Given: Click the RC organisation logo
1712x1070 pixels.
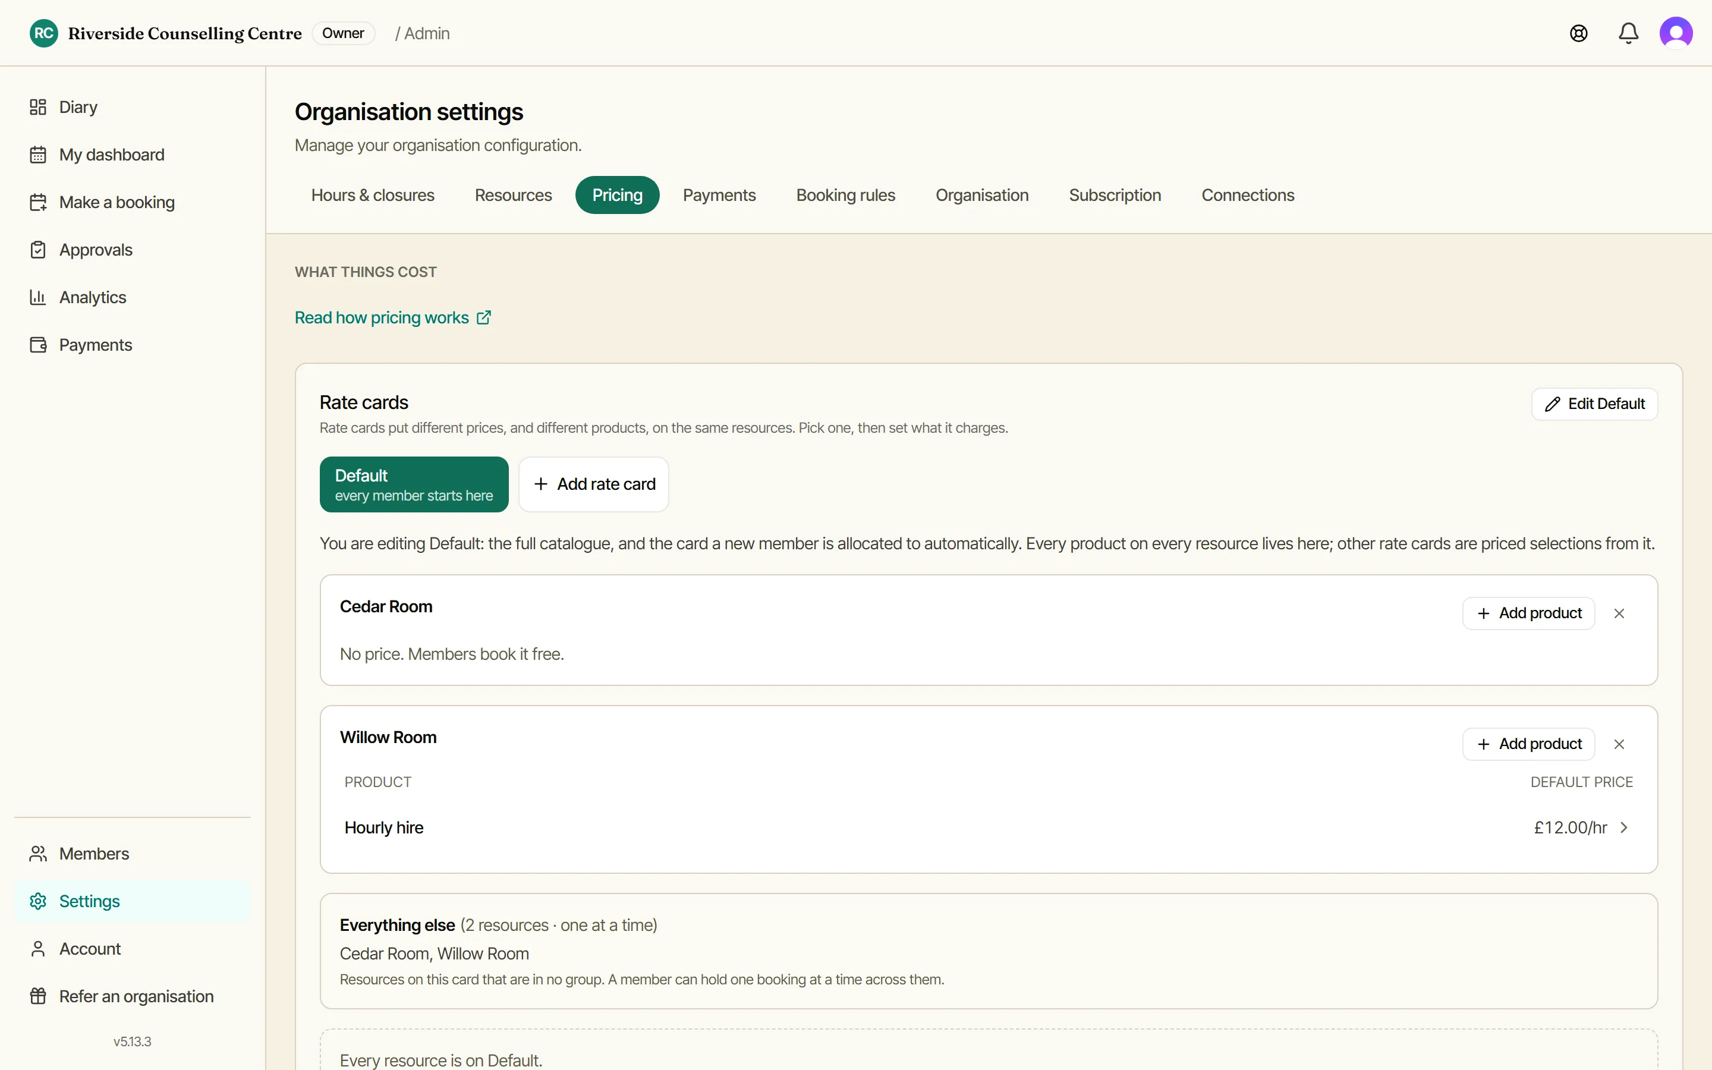Looking at the screenshot, I should pos(44,33).
